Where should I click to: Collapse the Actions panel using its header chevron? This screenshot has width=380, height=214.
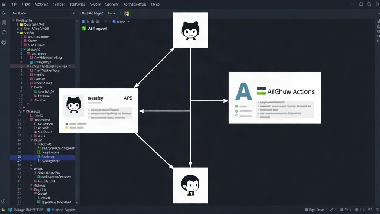[74, 13]
